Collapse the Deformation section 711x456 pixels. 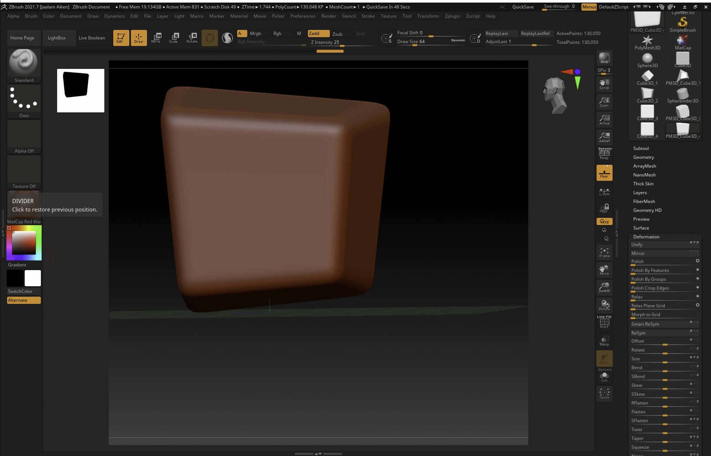(646, 237)
